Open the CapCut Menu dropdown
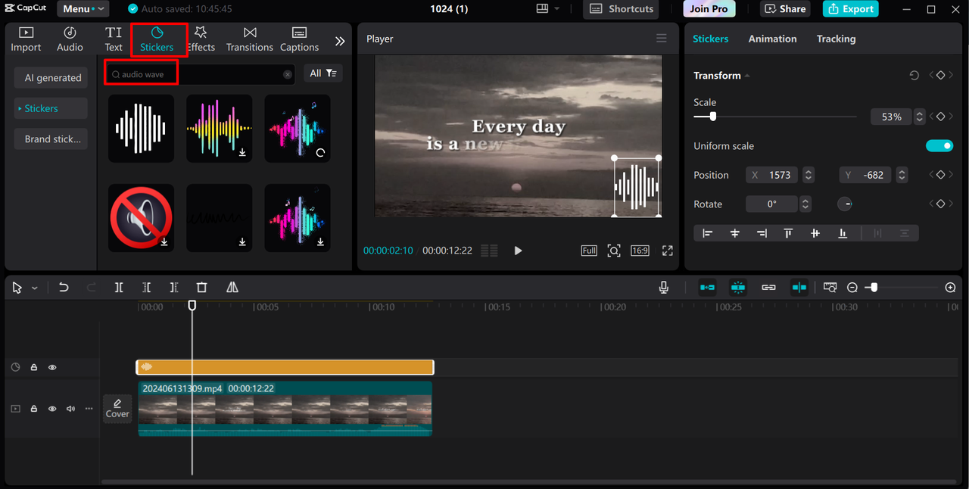This screenshot has height=489, width=969. pos(83,9)
